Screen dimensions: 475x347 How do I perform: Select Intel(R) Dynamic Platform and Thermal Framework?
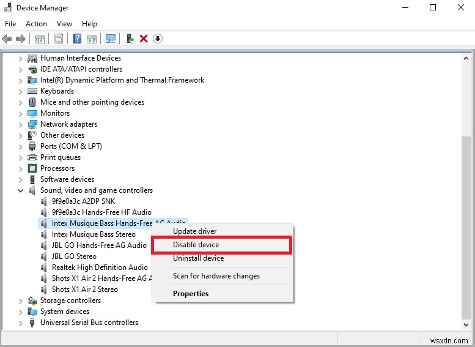[122, 80]
